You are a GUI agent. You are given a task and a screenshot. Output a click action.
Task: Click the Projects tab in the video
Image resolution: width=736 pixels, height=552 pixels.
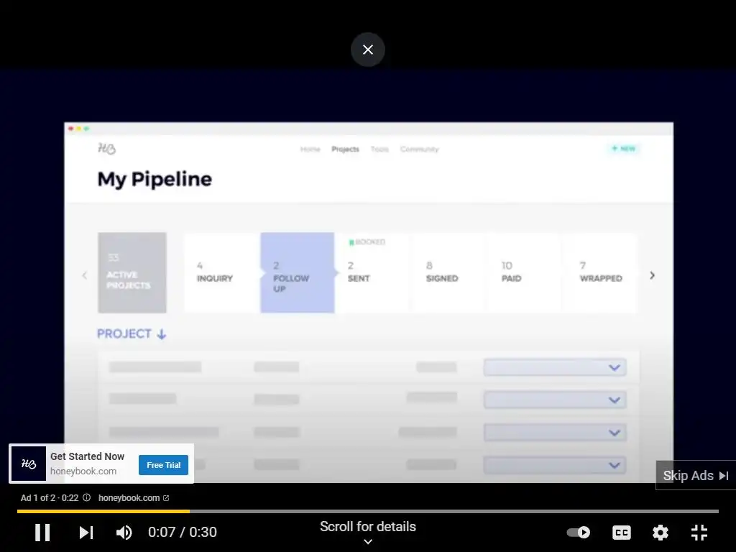click(x=345, y=149)
